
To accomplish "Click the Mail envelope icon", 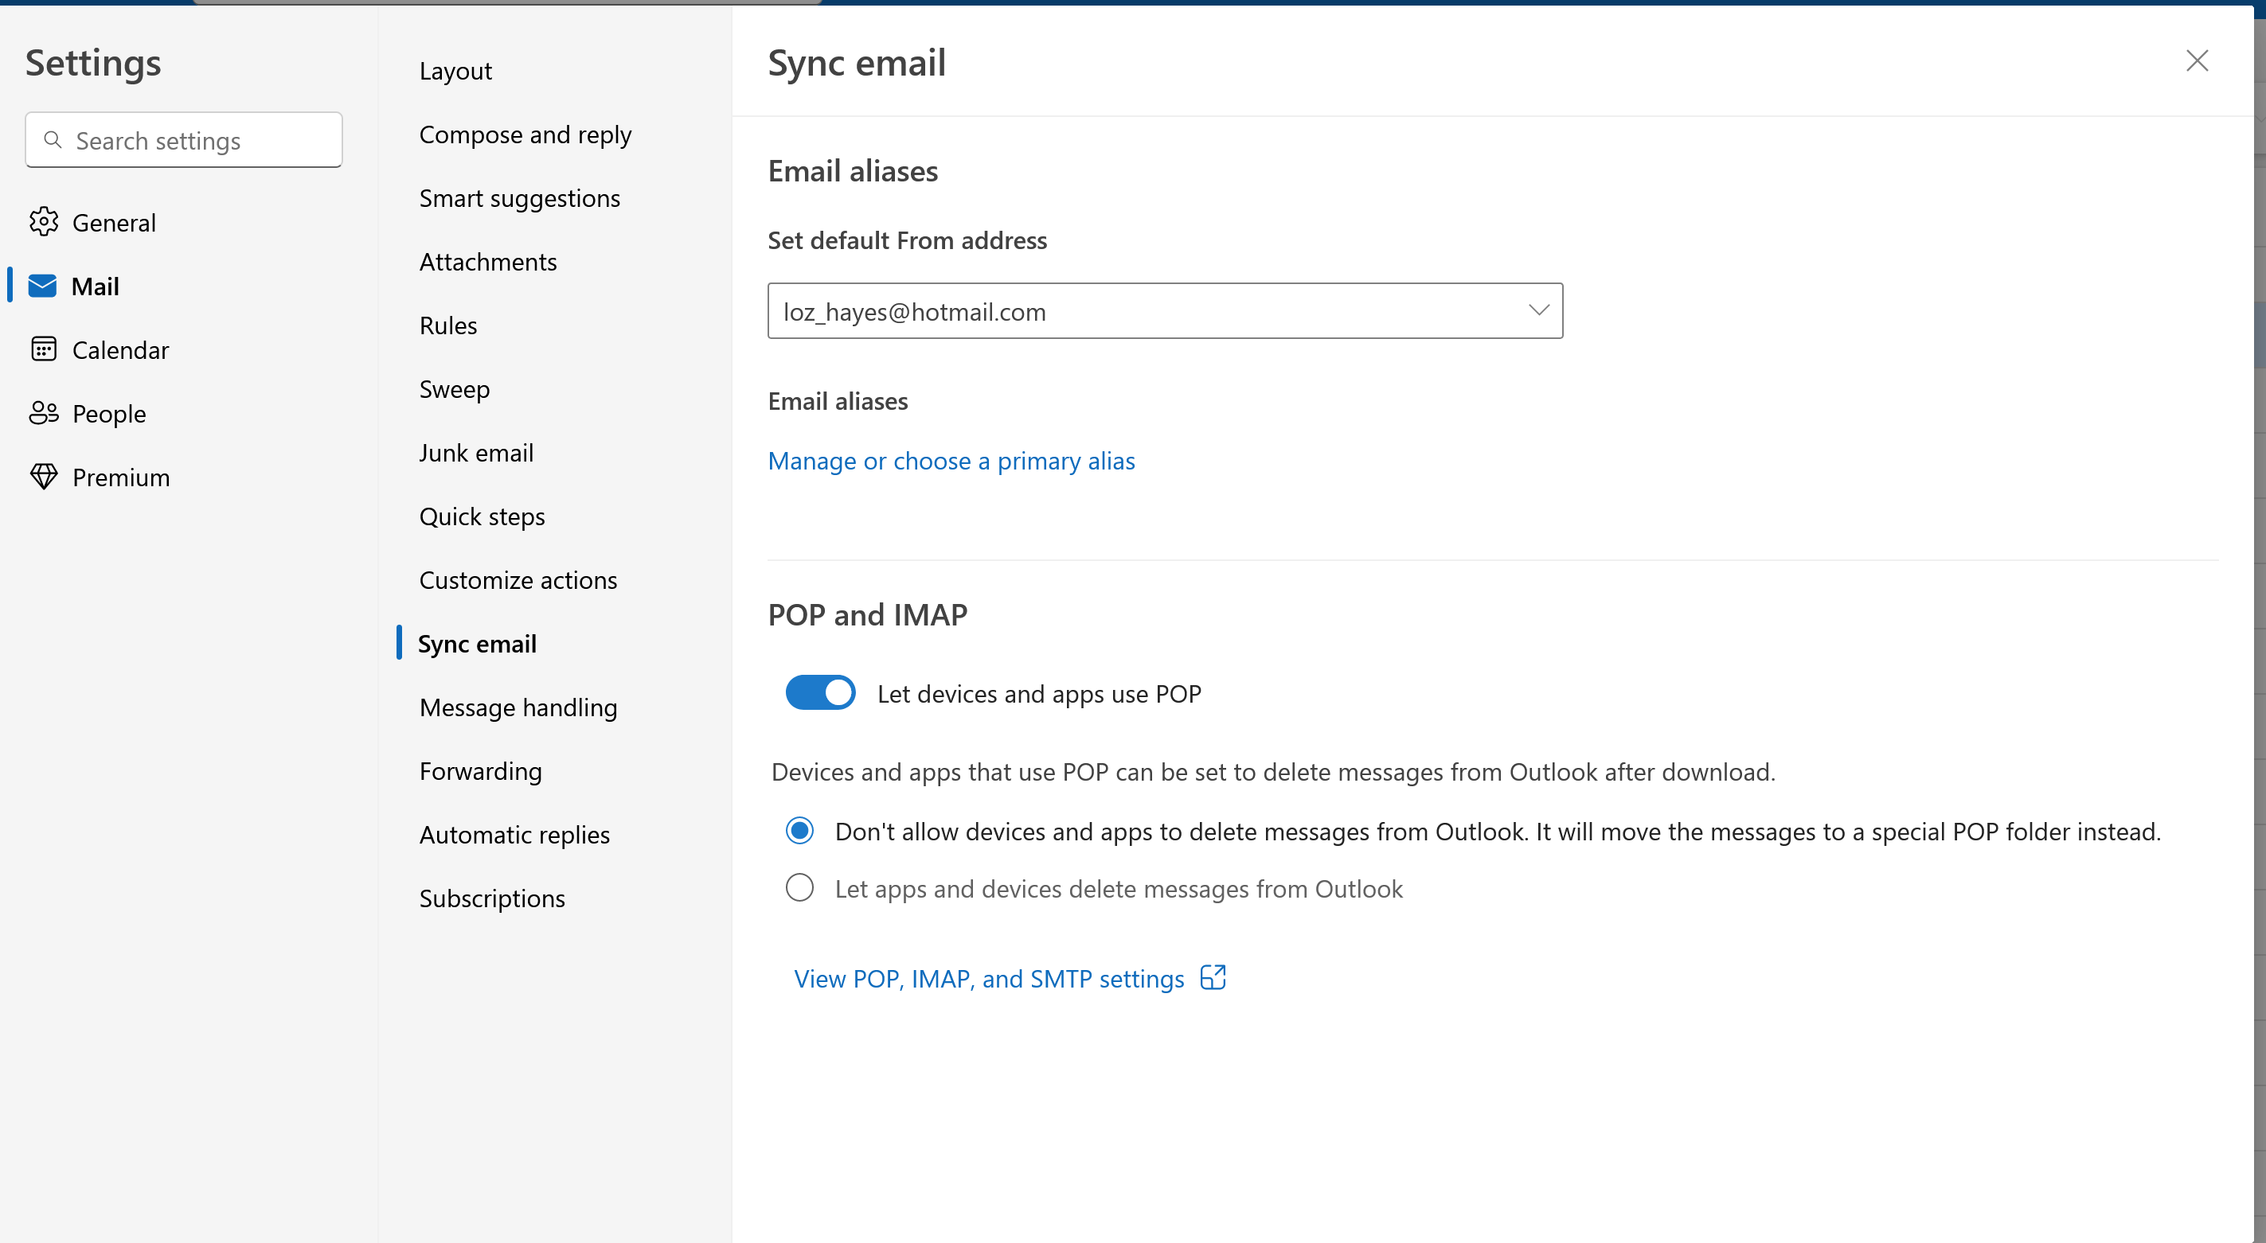I will (x=42, y=286).
